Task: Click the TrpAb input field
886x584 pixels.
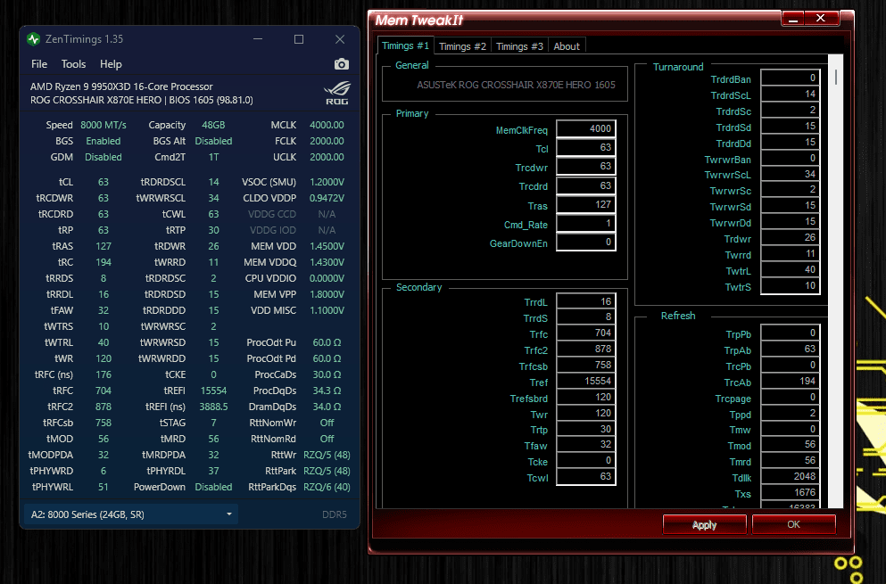Action: 790,349
